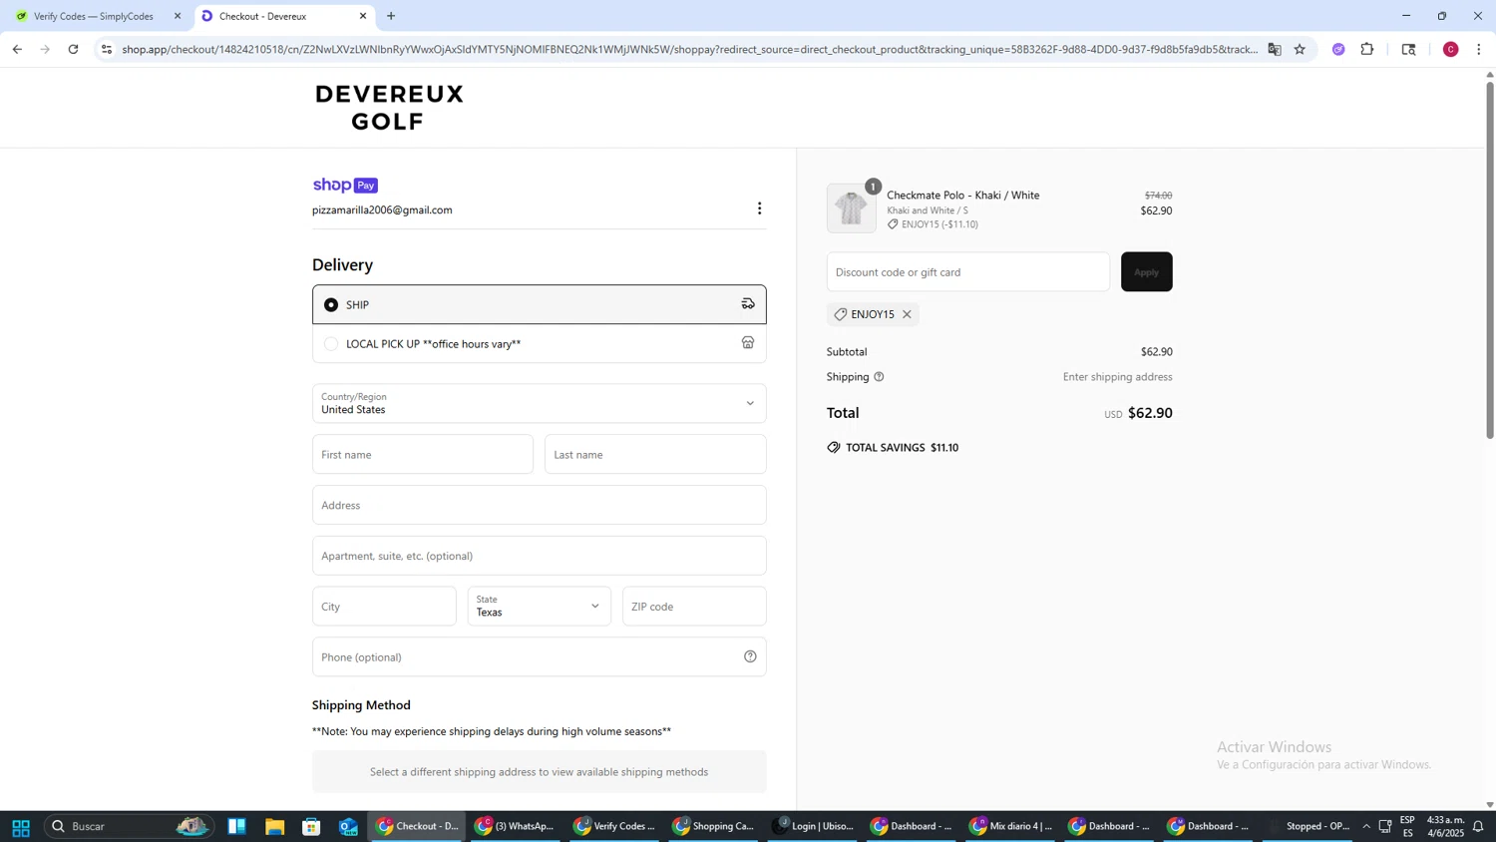Open the Shopping Ca... taskbar window

click(713, 827)
